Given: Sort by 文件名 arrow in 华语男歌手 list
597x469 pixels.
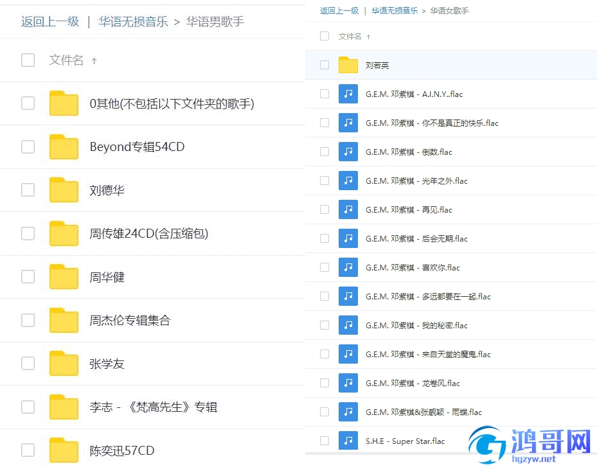Looking at the screenshot, I should click(94, 60).
